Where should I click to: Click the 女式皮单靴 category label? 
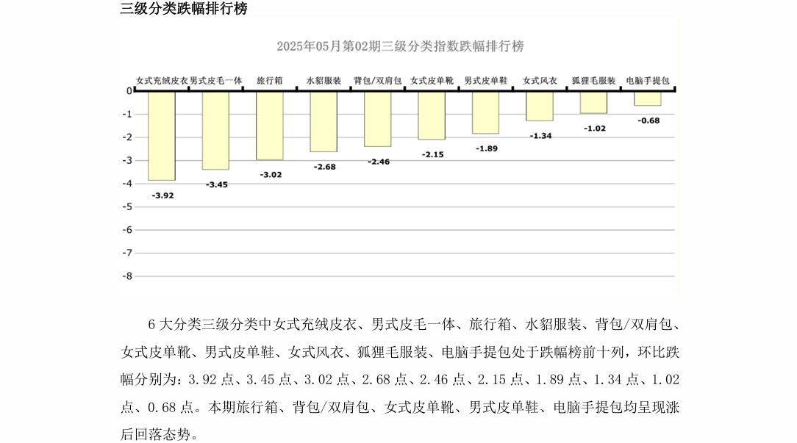click(x=432, y=81)
